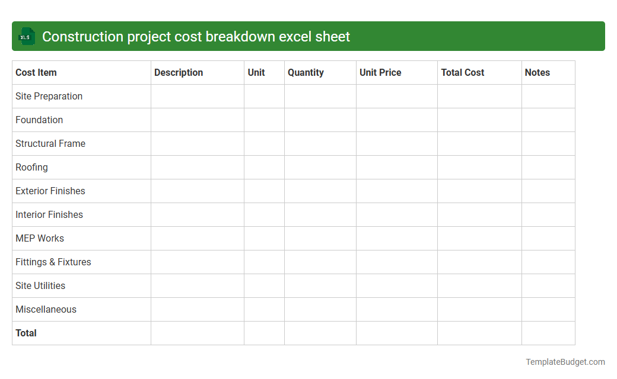
Task: Click the bold Total row label
Action: pyautogui.click(x=26, y=333)
